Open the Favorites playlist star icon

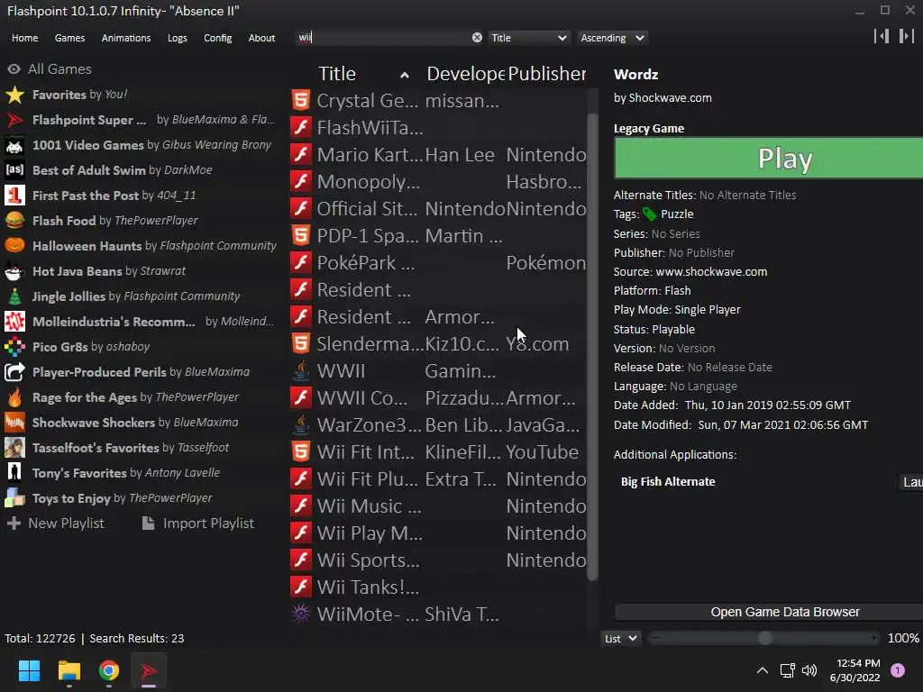[x=14, y=95]
